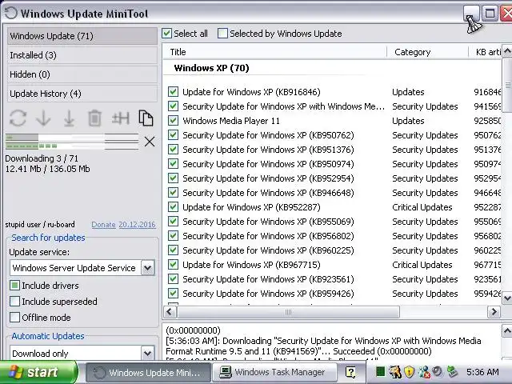Enable the Include superseded checkbox
This screenshot has height=384, width=512.
click(14, 301)
